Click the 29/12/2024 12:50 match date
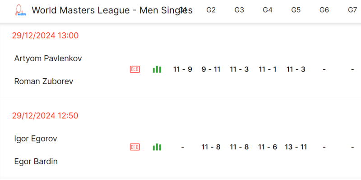 click(x=45, y=116)
